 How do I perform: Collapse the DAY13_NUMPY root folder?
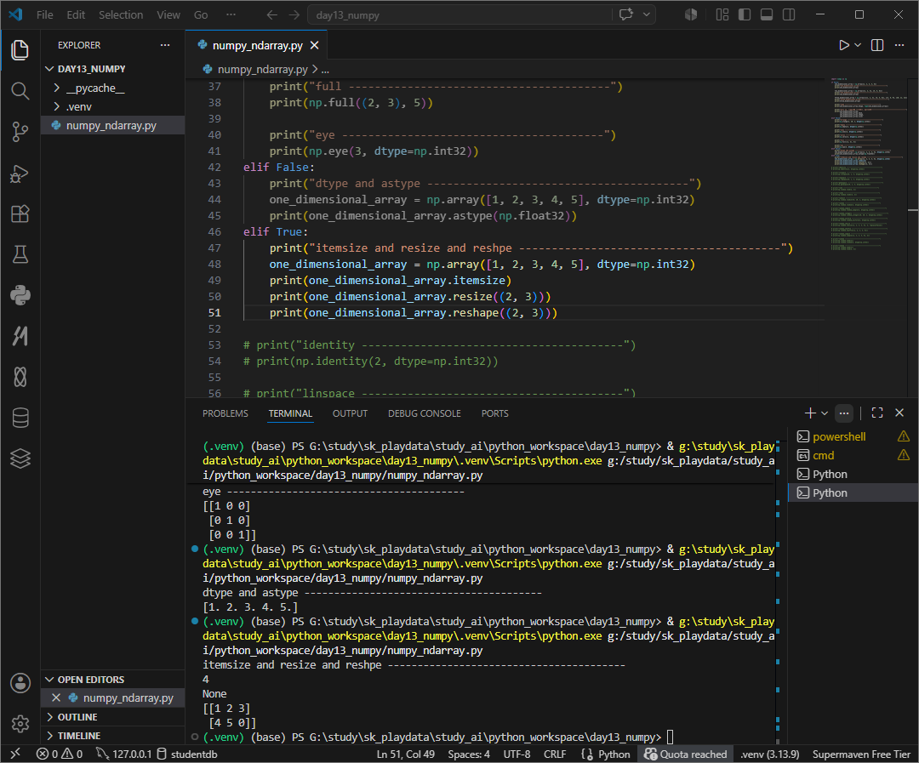pos(112,69)
